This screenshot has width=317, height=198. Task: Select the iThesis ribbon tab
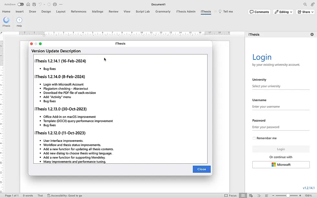[206, 12]
